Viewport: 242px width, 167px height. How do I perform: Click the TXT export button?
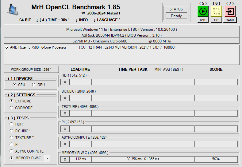click(x=216, y=20)
